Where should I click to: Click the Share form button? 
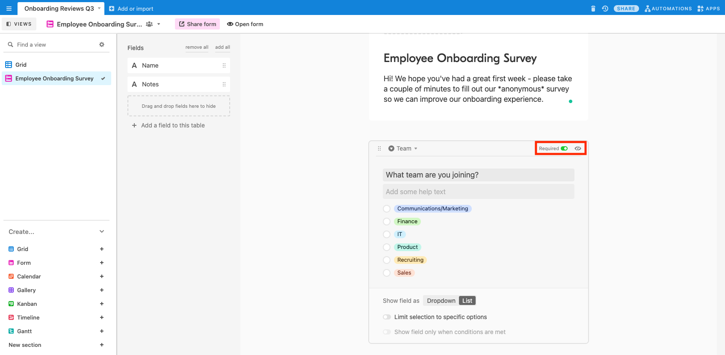tap(197, 24)
